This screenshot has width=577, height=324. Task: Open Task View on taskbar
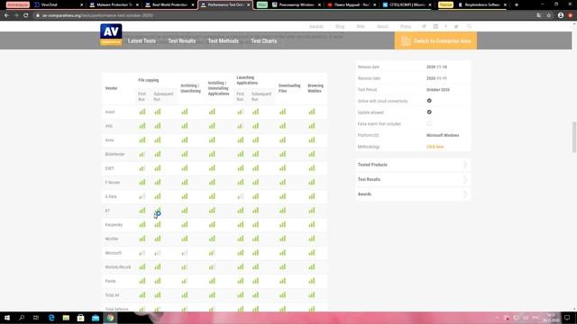(x=36, y=318)
